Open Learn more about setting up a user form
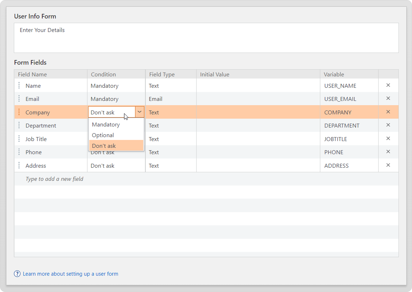 pyautogui.click(x=70, y=274)
